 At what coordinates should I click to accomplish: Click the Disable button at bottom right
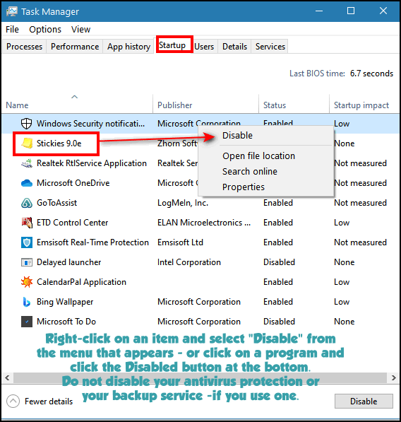(x=364, y=402)
